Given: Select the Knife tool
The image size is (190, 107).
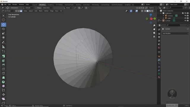Looking at the screenshot, I should tap(3, 73).
